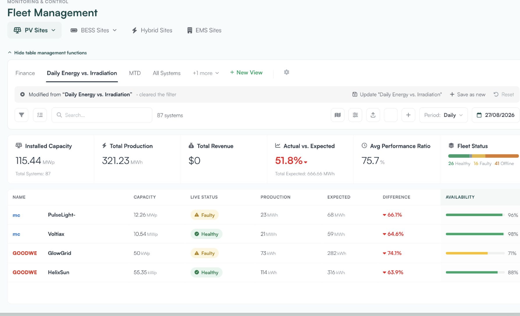This screenshot has height=316, width=520.
Task: Open the Period Daily dropdown
Action: pos(444,115)
